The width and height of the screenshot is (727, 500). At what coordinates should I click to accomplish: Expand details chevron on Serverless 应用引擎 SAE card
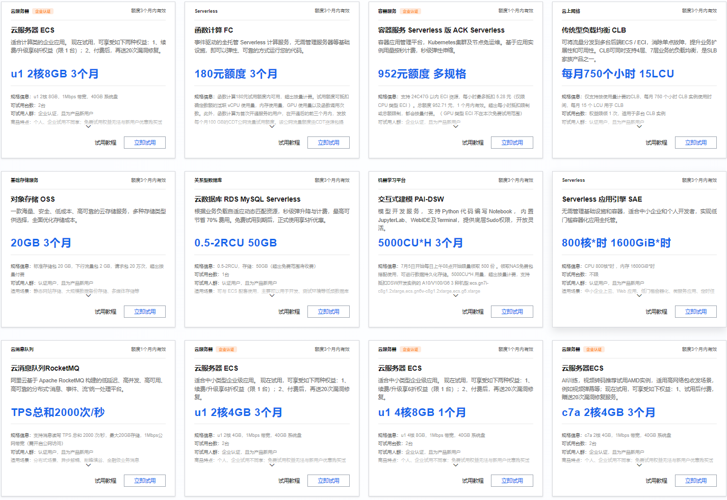coord(639,296)
